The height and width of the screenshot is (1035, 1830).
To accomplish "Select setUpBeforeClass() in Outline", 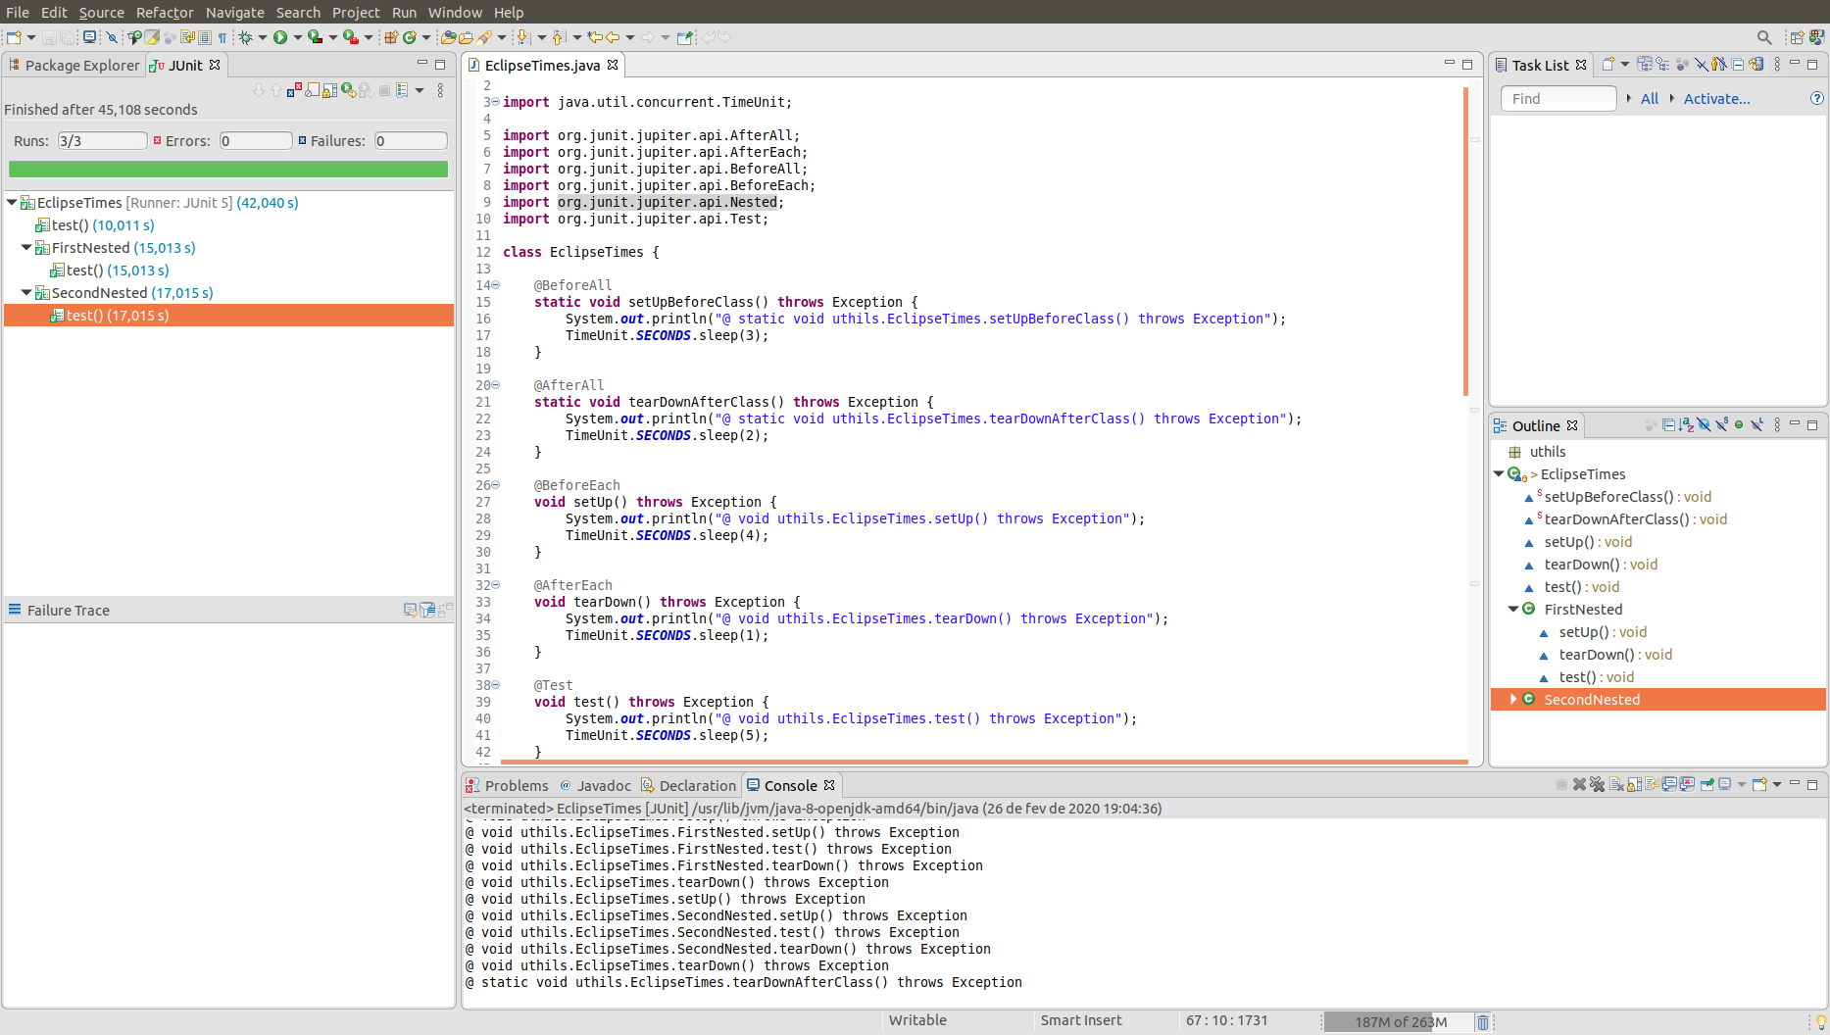I will pyautogui.click(x=1618, y=497).
